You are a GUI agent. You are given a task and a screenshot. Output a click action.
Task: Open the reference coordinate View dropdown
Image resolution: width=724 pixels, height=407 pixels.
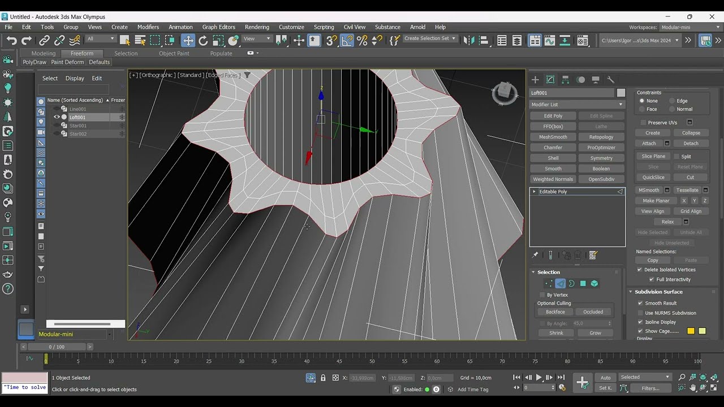[x=257, y=39]
